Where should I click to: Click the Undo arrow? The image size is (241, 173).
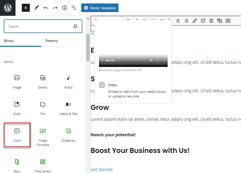pos(46,8)
